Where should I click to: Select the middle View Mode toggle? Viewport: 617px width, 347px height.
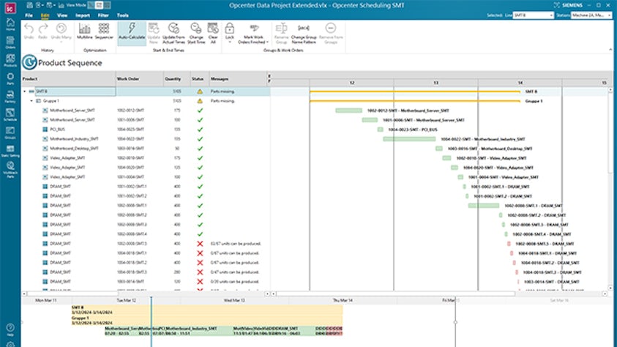[x=99, y=5]
